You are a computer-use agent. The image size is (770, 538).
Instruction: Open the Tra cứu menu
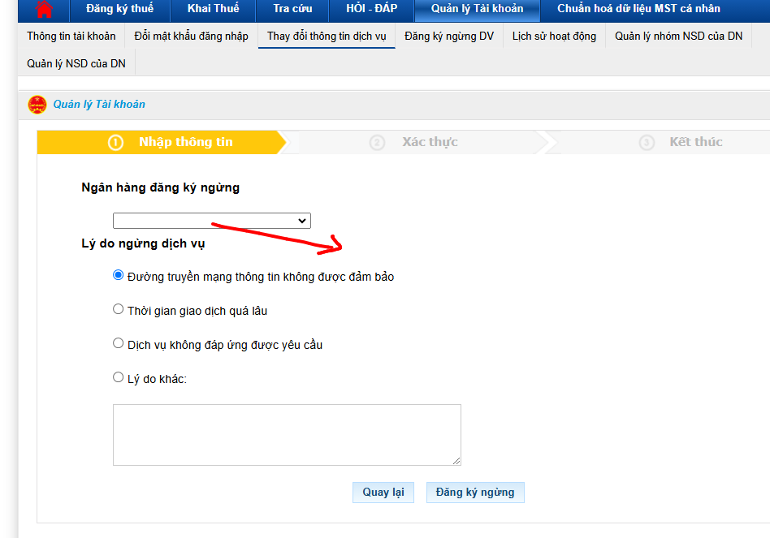(x=292, y=9)
